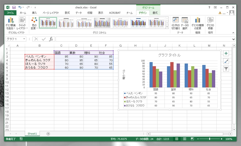Switch to the 挿入 tab
This screenshot has width=241, height=146.
coord(34,13)
